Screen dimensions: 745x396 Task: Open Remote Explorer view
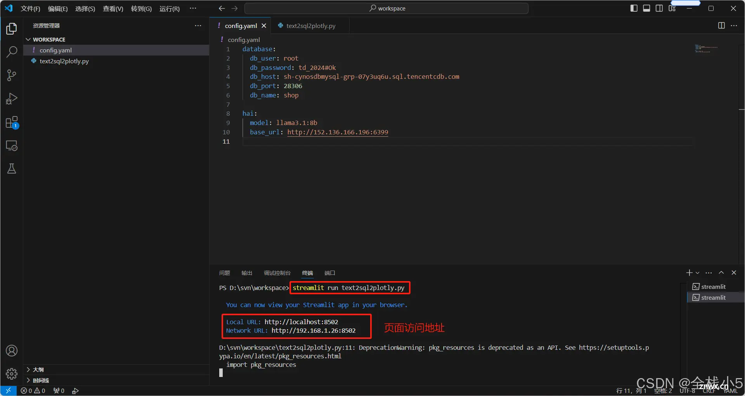(x=12, y=146)
